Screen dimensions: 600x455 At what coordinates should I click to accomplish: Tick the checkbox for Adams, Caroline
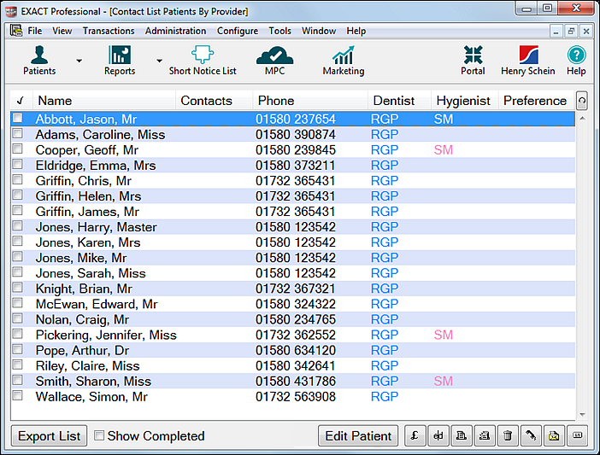pos(18,133)
